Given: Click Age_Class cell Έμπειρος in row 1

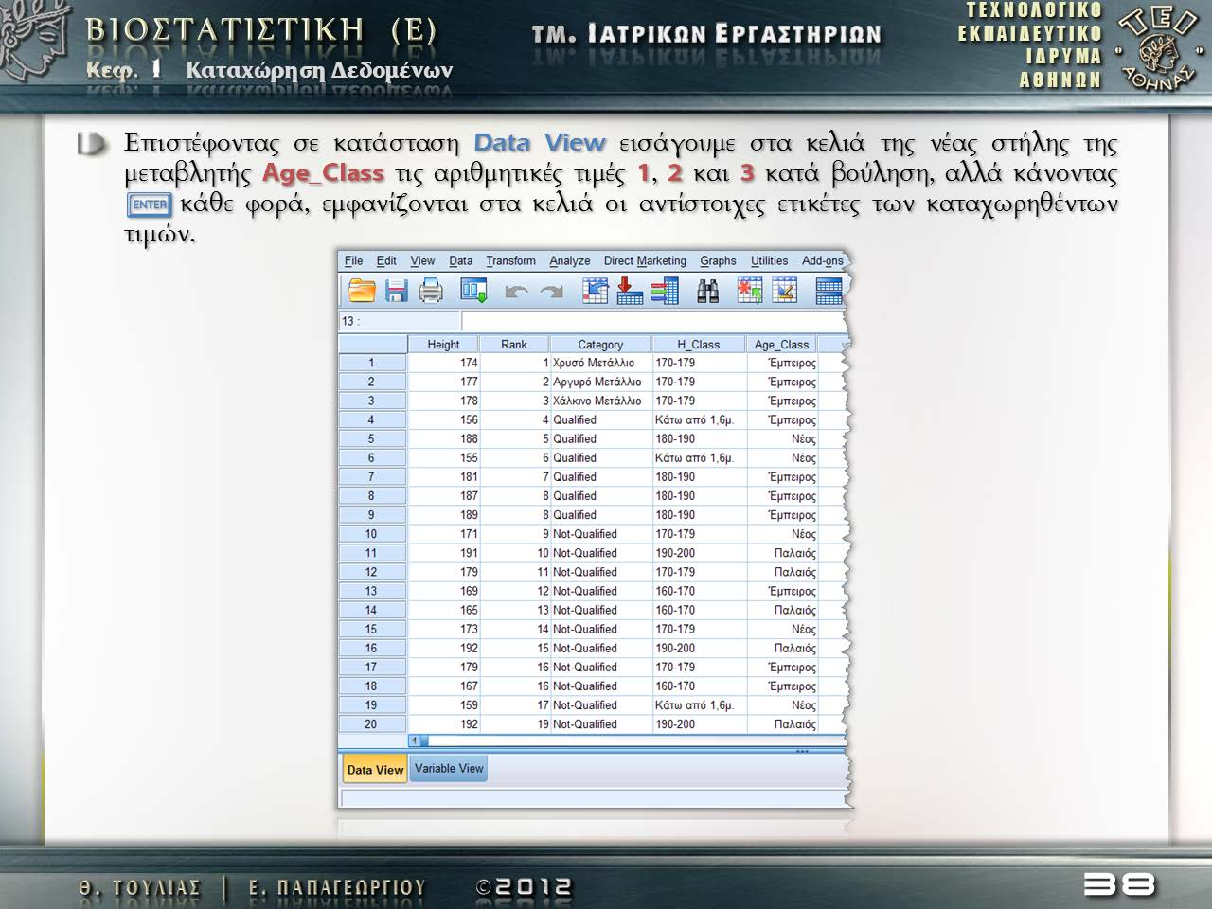Looking at the screenshot, I should [782, 363].
